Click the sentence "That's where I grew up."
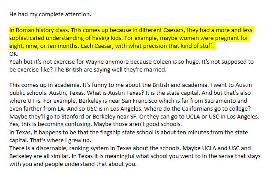This screenshot has width=269, height=180. coord(60,140)
